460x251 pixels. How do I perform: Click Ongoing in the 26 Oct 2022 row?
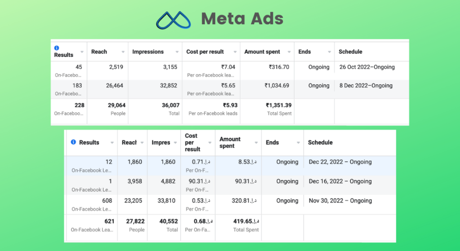tap(319, 67)
